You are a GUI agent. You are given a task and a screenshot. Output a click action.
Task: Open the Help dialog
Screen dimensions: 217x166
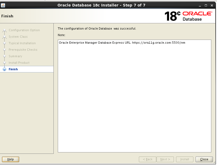(x=10, y=159)
